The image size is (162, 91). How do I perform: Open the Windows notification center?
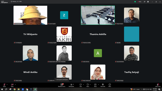pos(159,89)
